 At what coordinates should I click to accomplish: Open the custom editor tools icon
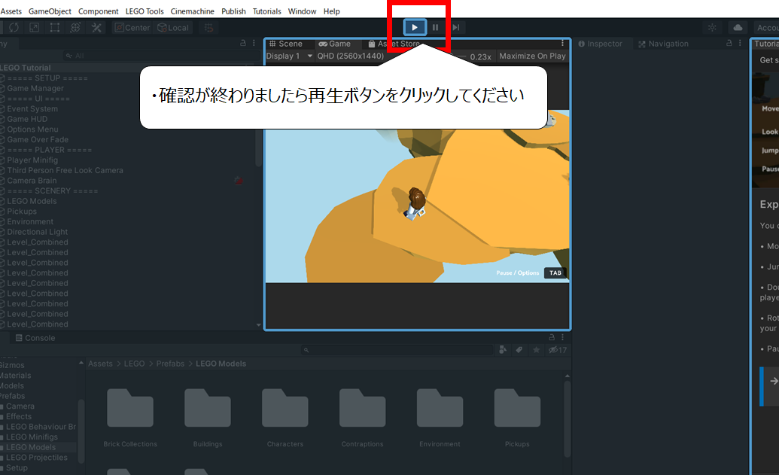96,28
